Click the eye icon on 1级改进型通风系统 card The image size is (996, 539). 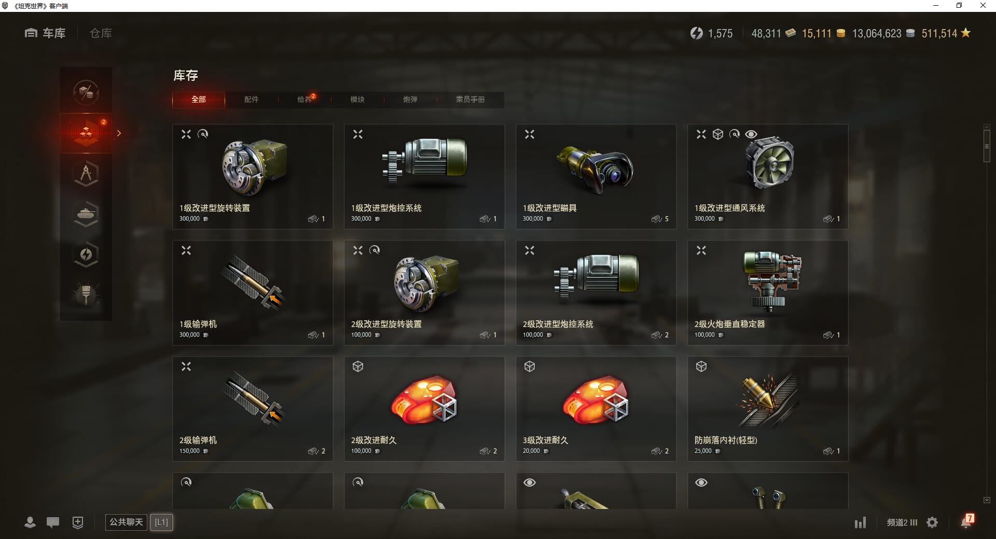(751, 134)
